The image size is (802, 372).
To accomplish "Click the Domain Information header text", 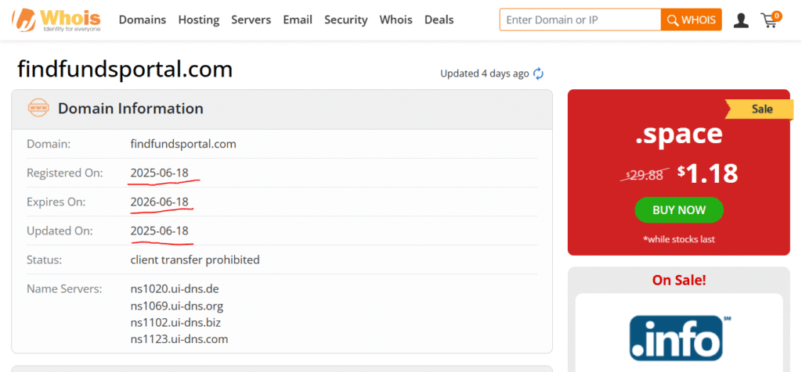I will click(131, 108).
